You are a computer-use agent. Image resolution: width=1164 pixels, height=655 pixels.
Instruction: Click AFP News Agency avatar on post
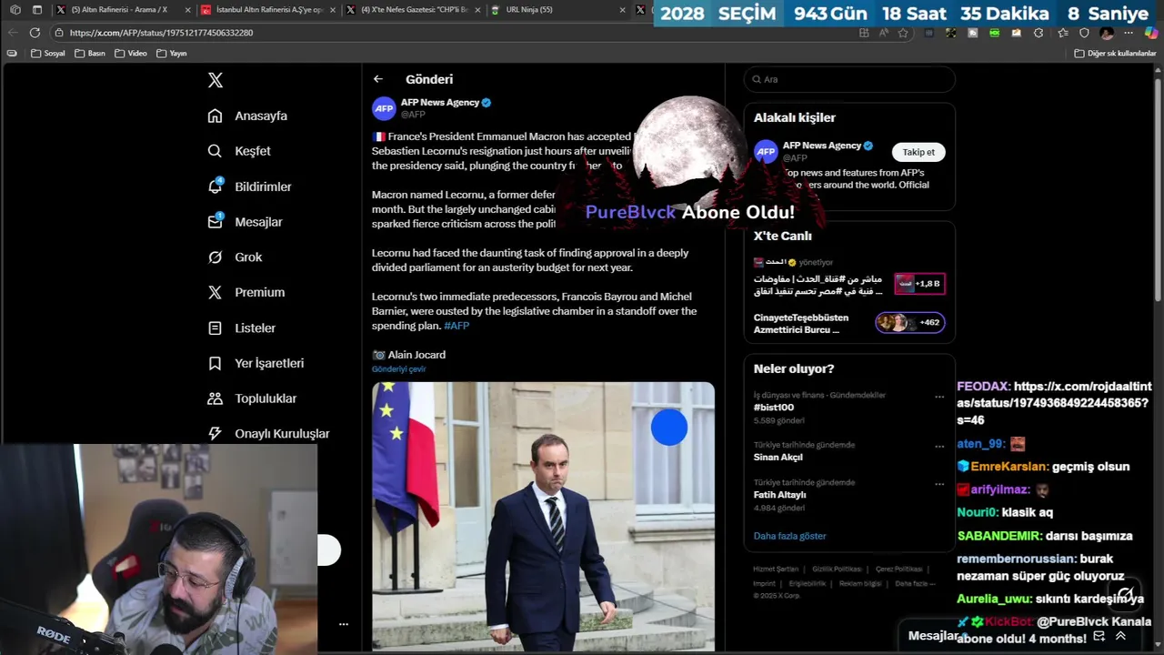[x=384, y=108]
